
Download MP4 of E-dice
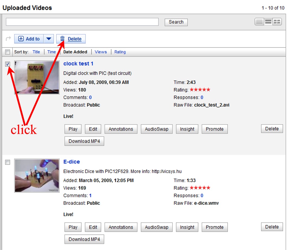[84, 239]
